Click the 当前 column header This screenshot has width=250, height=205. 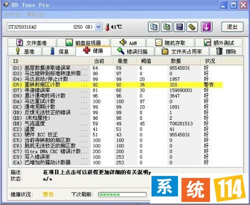tap(101, 61)
